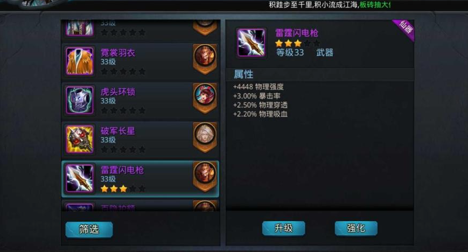
Task: Click the scrolling announcement text at top
Action: (x=329, y=5)
